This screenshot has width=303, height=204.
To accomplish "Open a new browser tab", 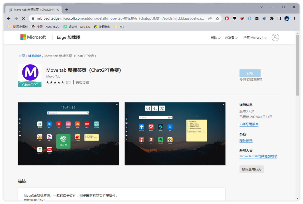I will 67,10.
